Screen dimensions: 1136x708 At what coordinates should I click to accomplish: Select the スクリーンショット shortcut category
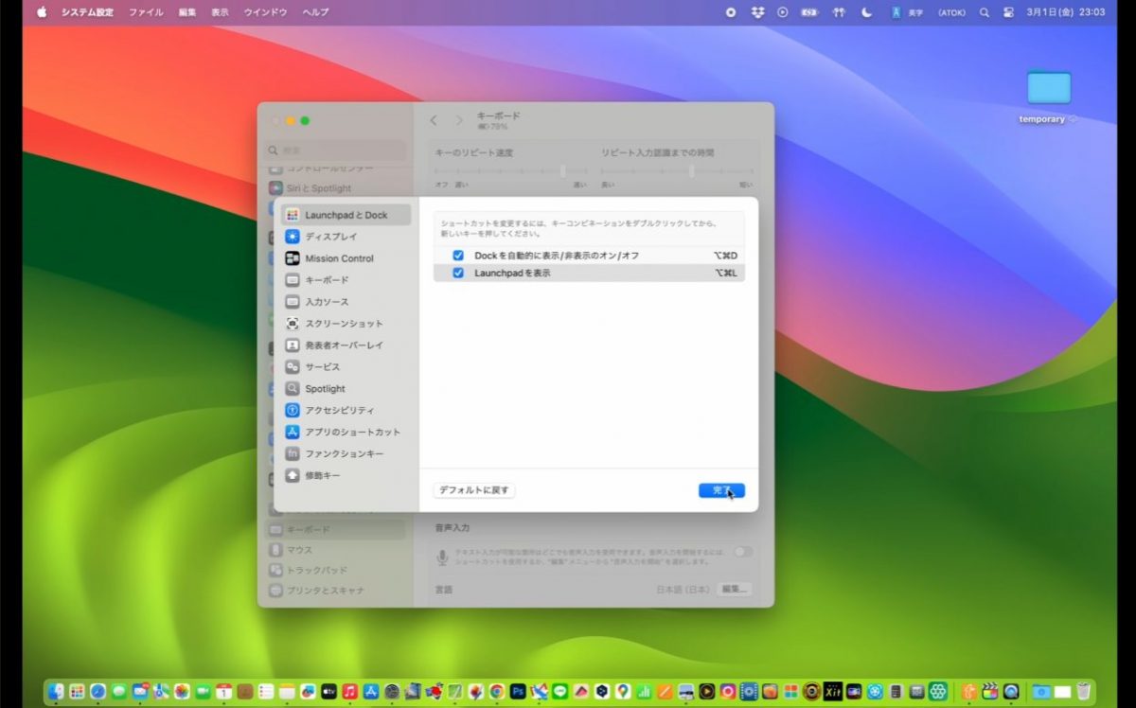(346, 324)
